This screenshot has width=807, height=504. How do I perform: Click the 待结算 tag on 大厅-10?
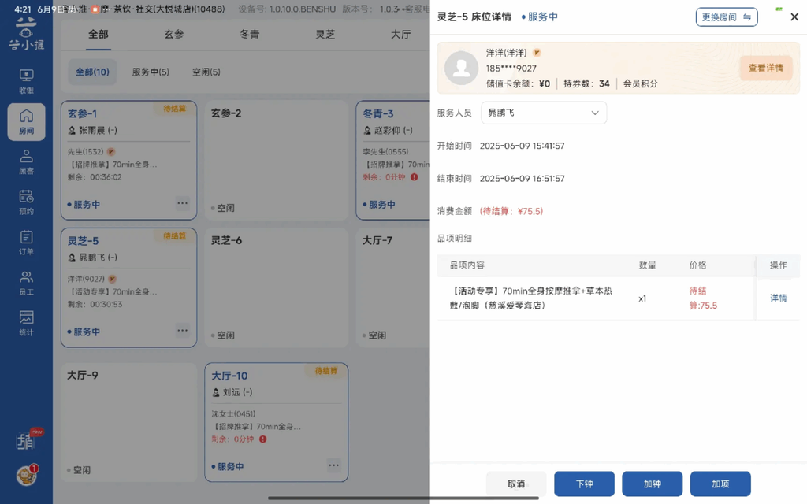(x=325, y=371)
